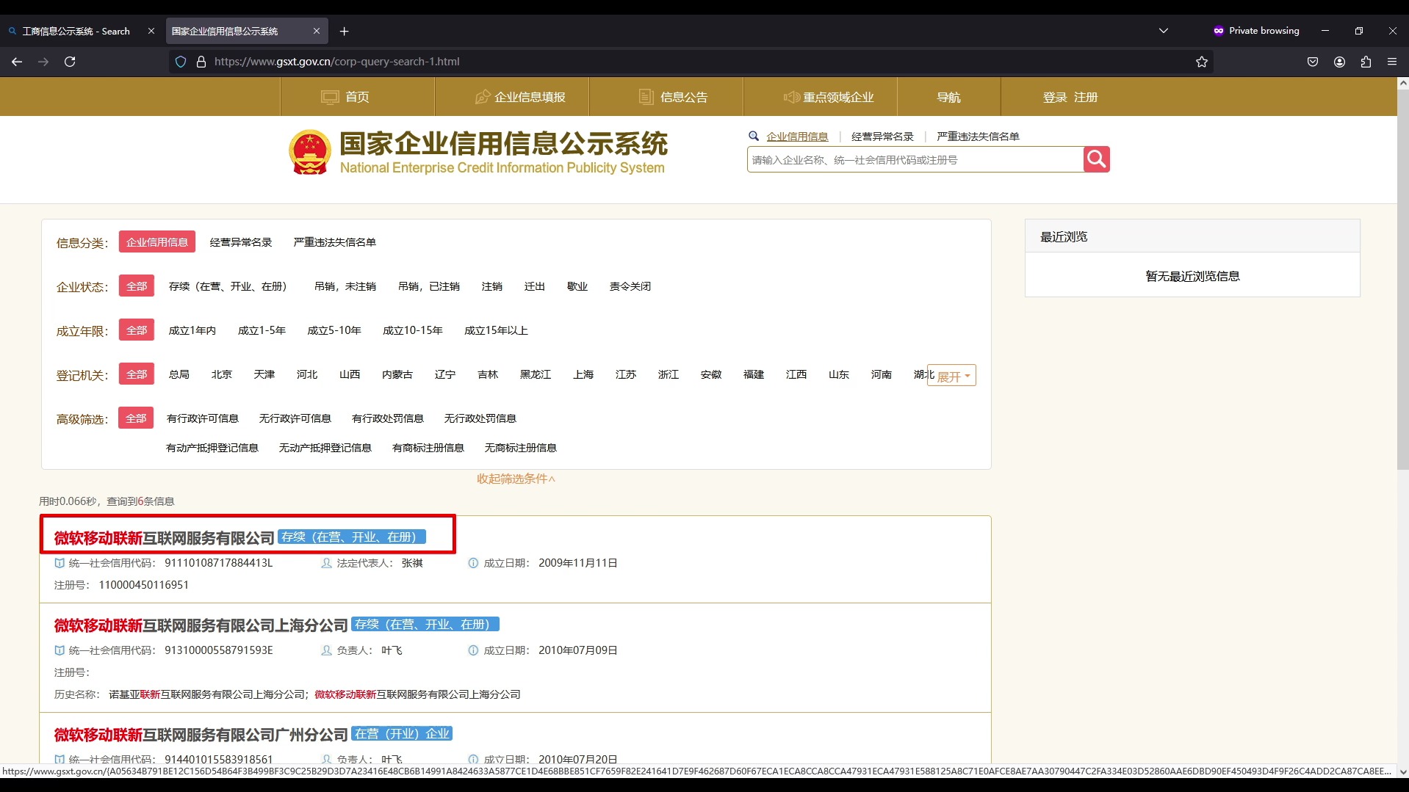Open the list all tabs chevron
Screen dimensions: 1409x792
1164,31
